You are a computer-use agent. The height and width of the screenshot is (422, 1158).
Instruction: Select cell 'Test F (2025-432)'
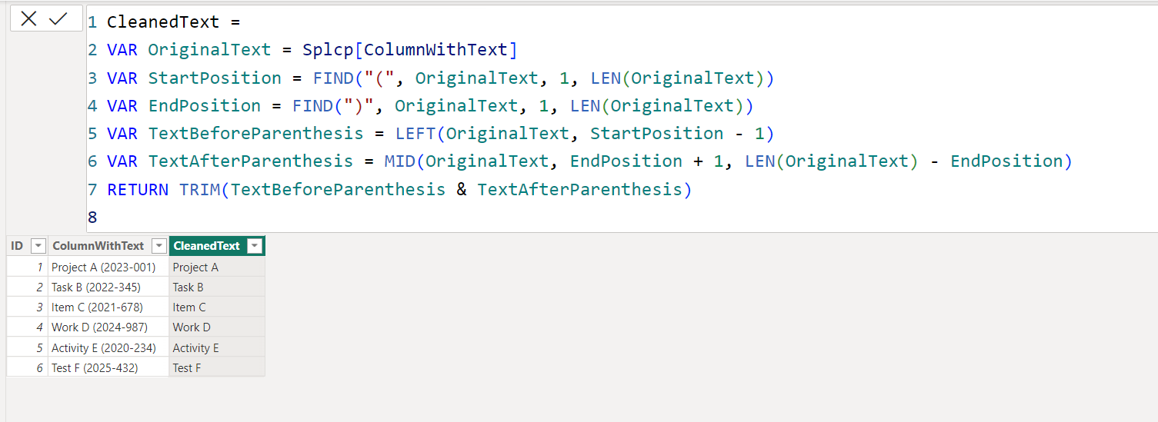(x=108, y=367)
